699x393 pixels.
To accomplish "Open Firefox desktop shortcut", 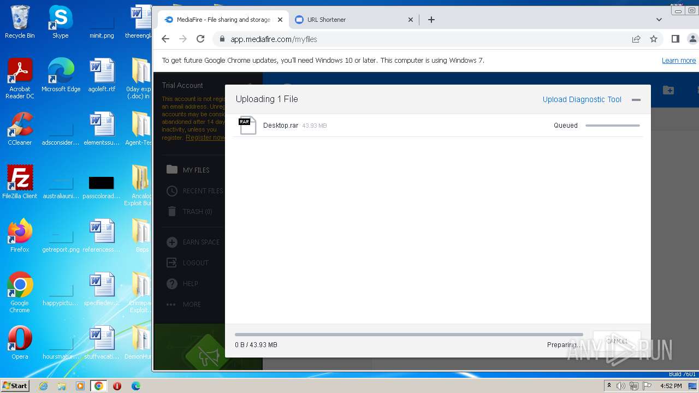I will [x=20, y=236].
